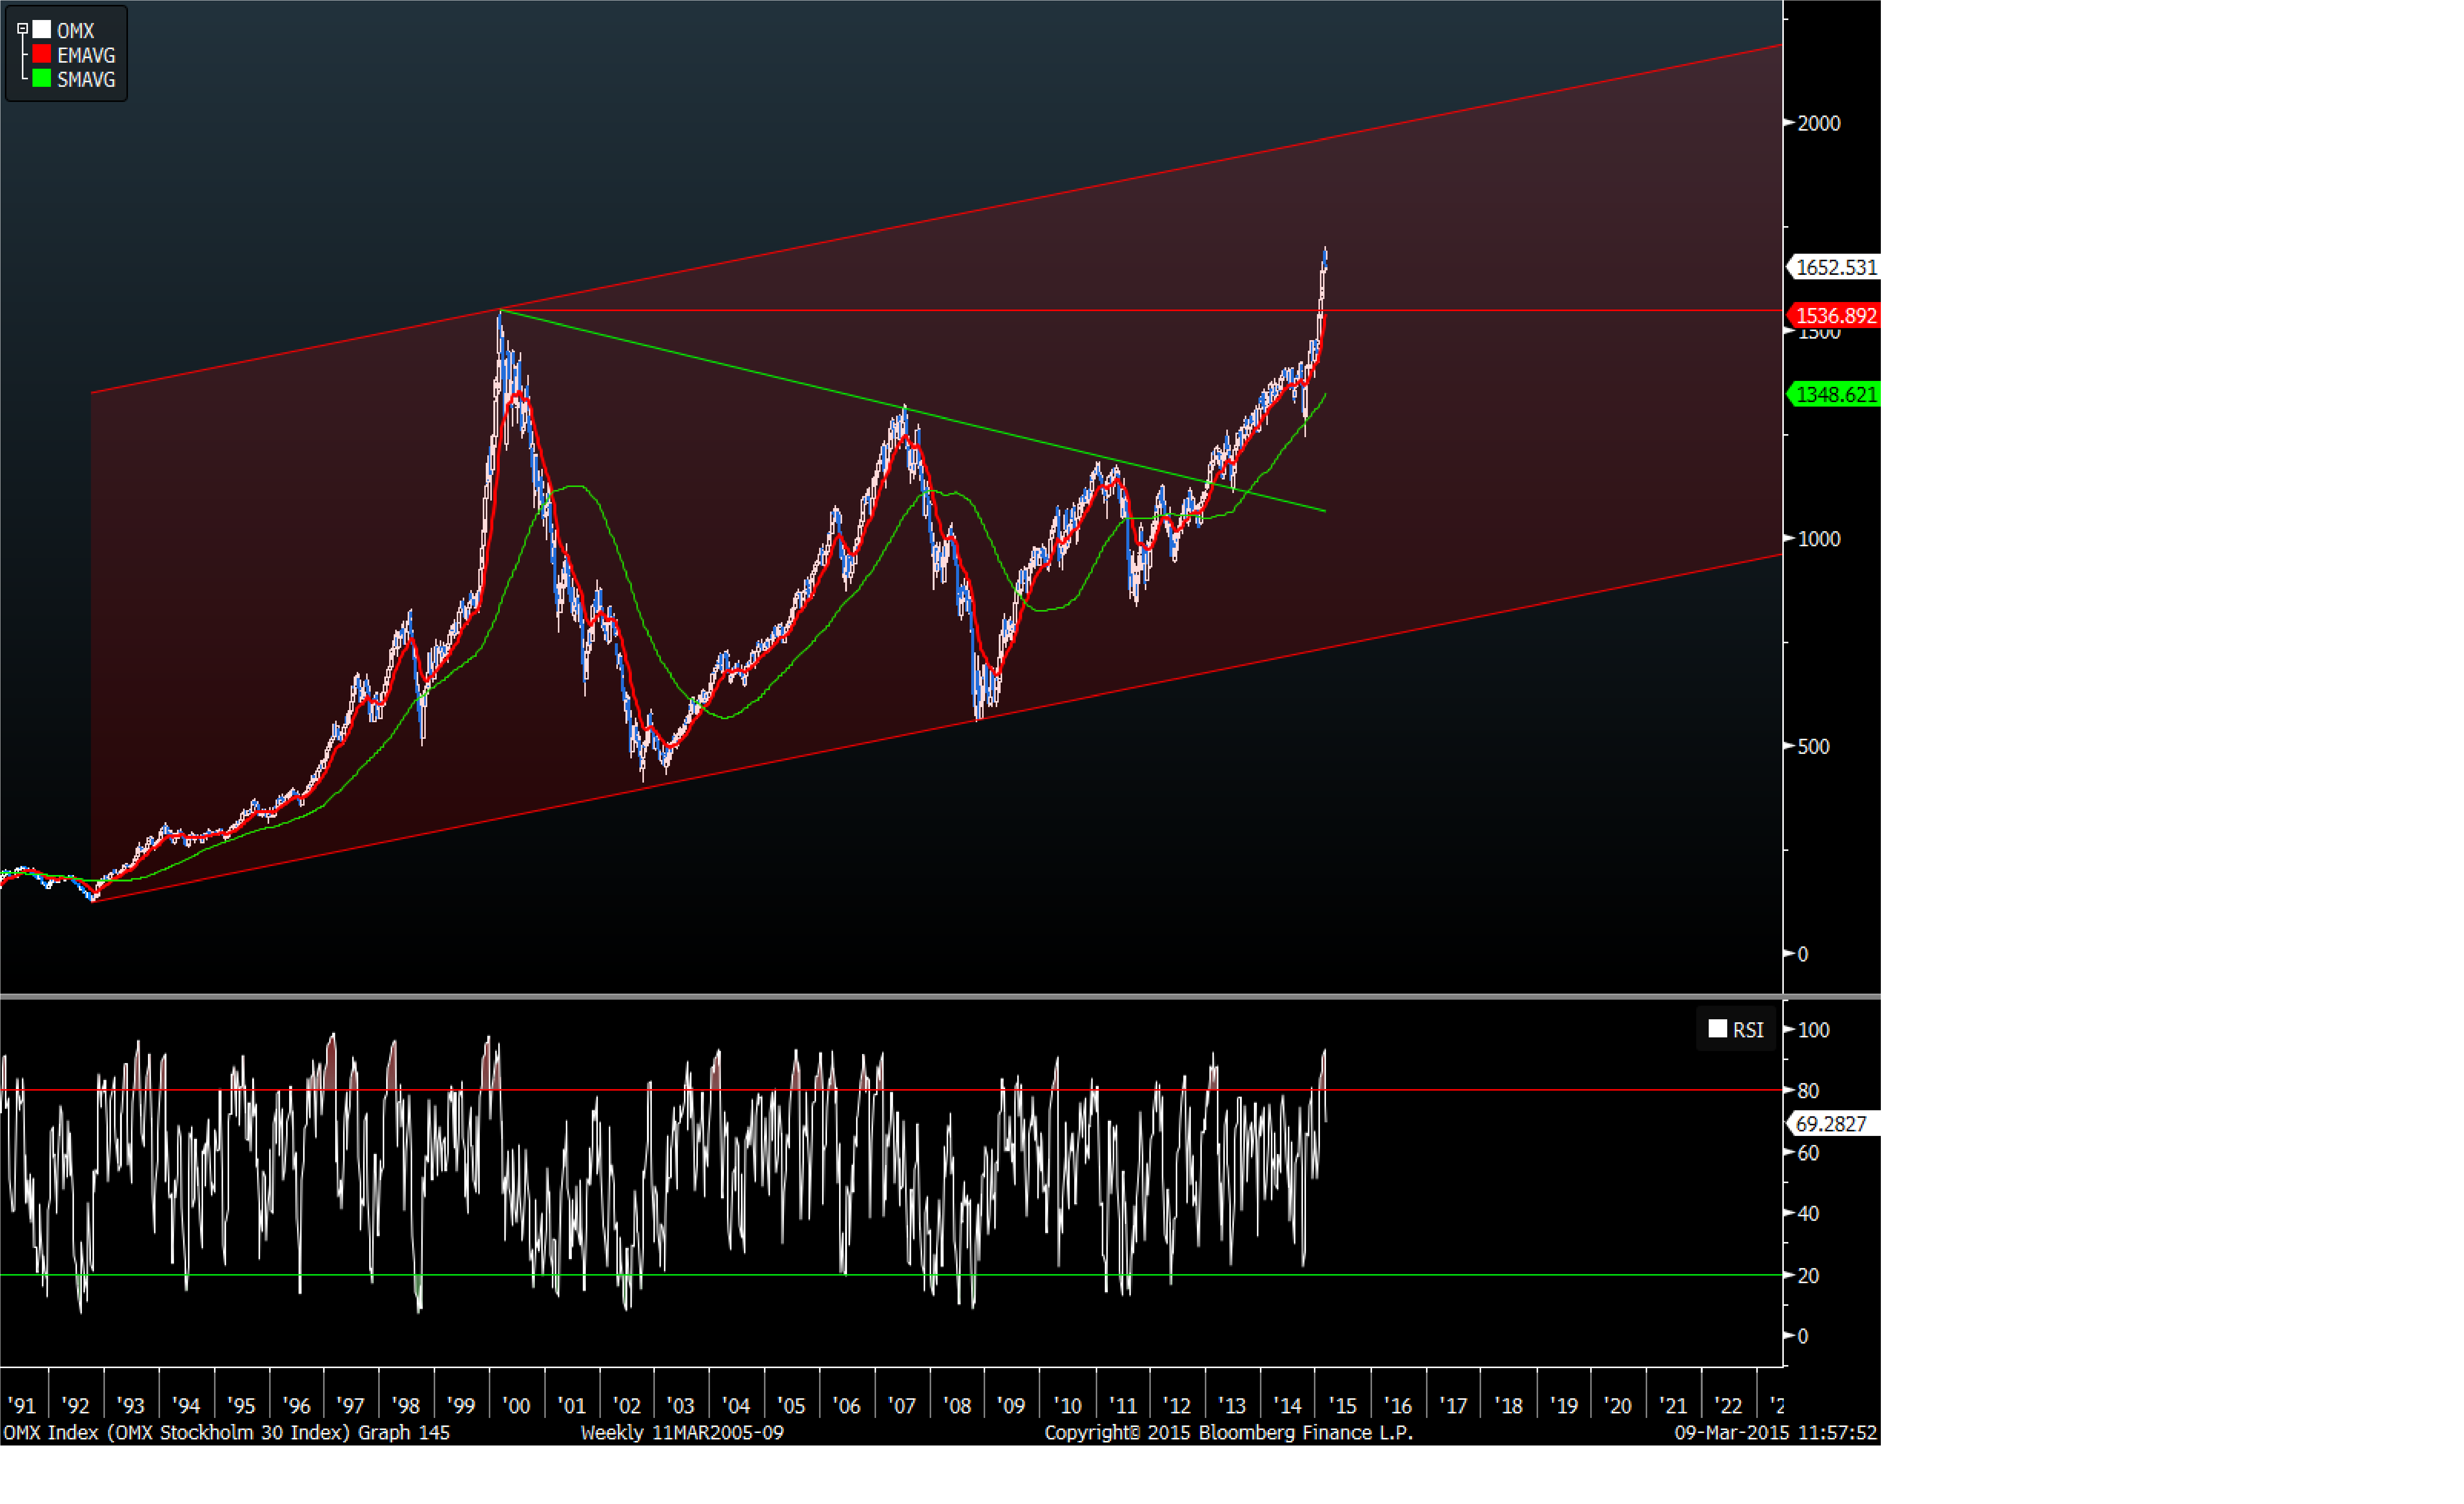Click the '08 year axis marker
Image resolution: width=2464 pixels, height=1504 pixels.
tap(957, 1406)
